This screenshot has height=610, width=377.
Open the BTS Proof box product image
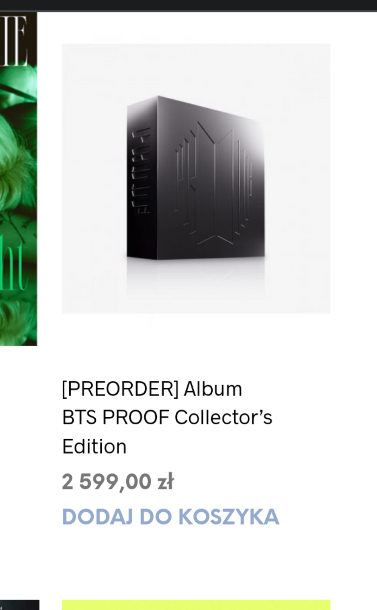coord(196,179)
